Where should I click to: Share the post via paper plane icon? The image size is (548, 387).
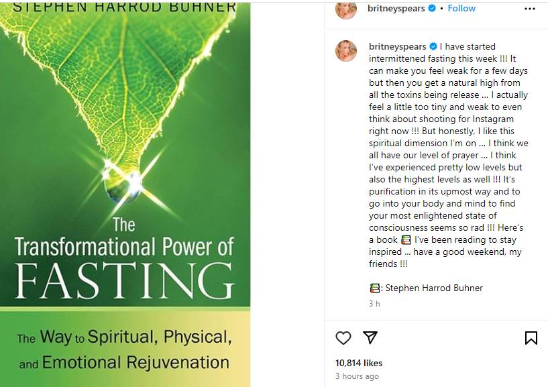pyautogui.click(x=370, y=338)
